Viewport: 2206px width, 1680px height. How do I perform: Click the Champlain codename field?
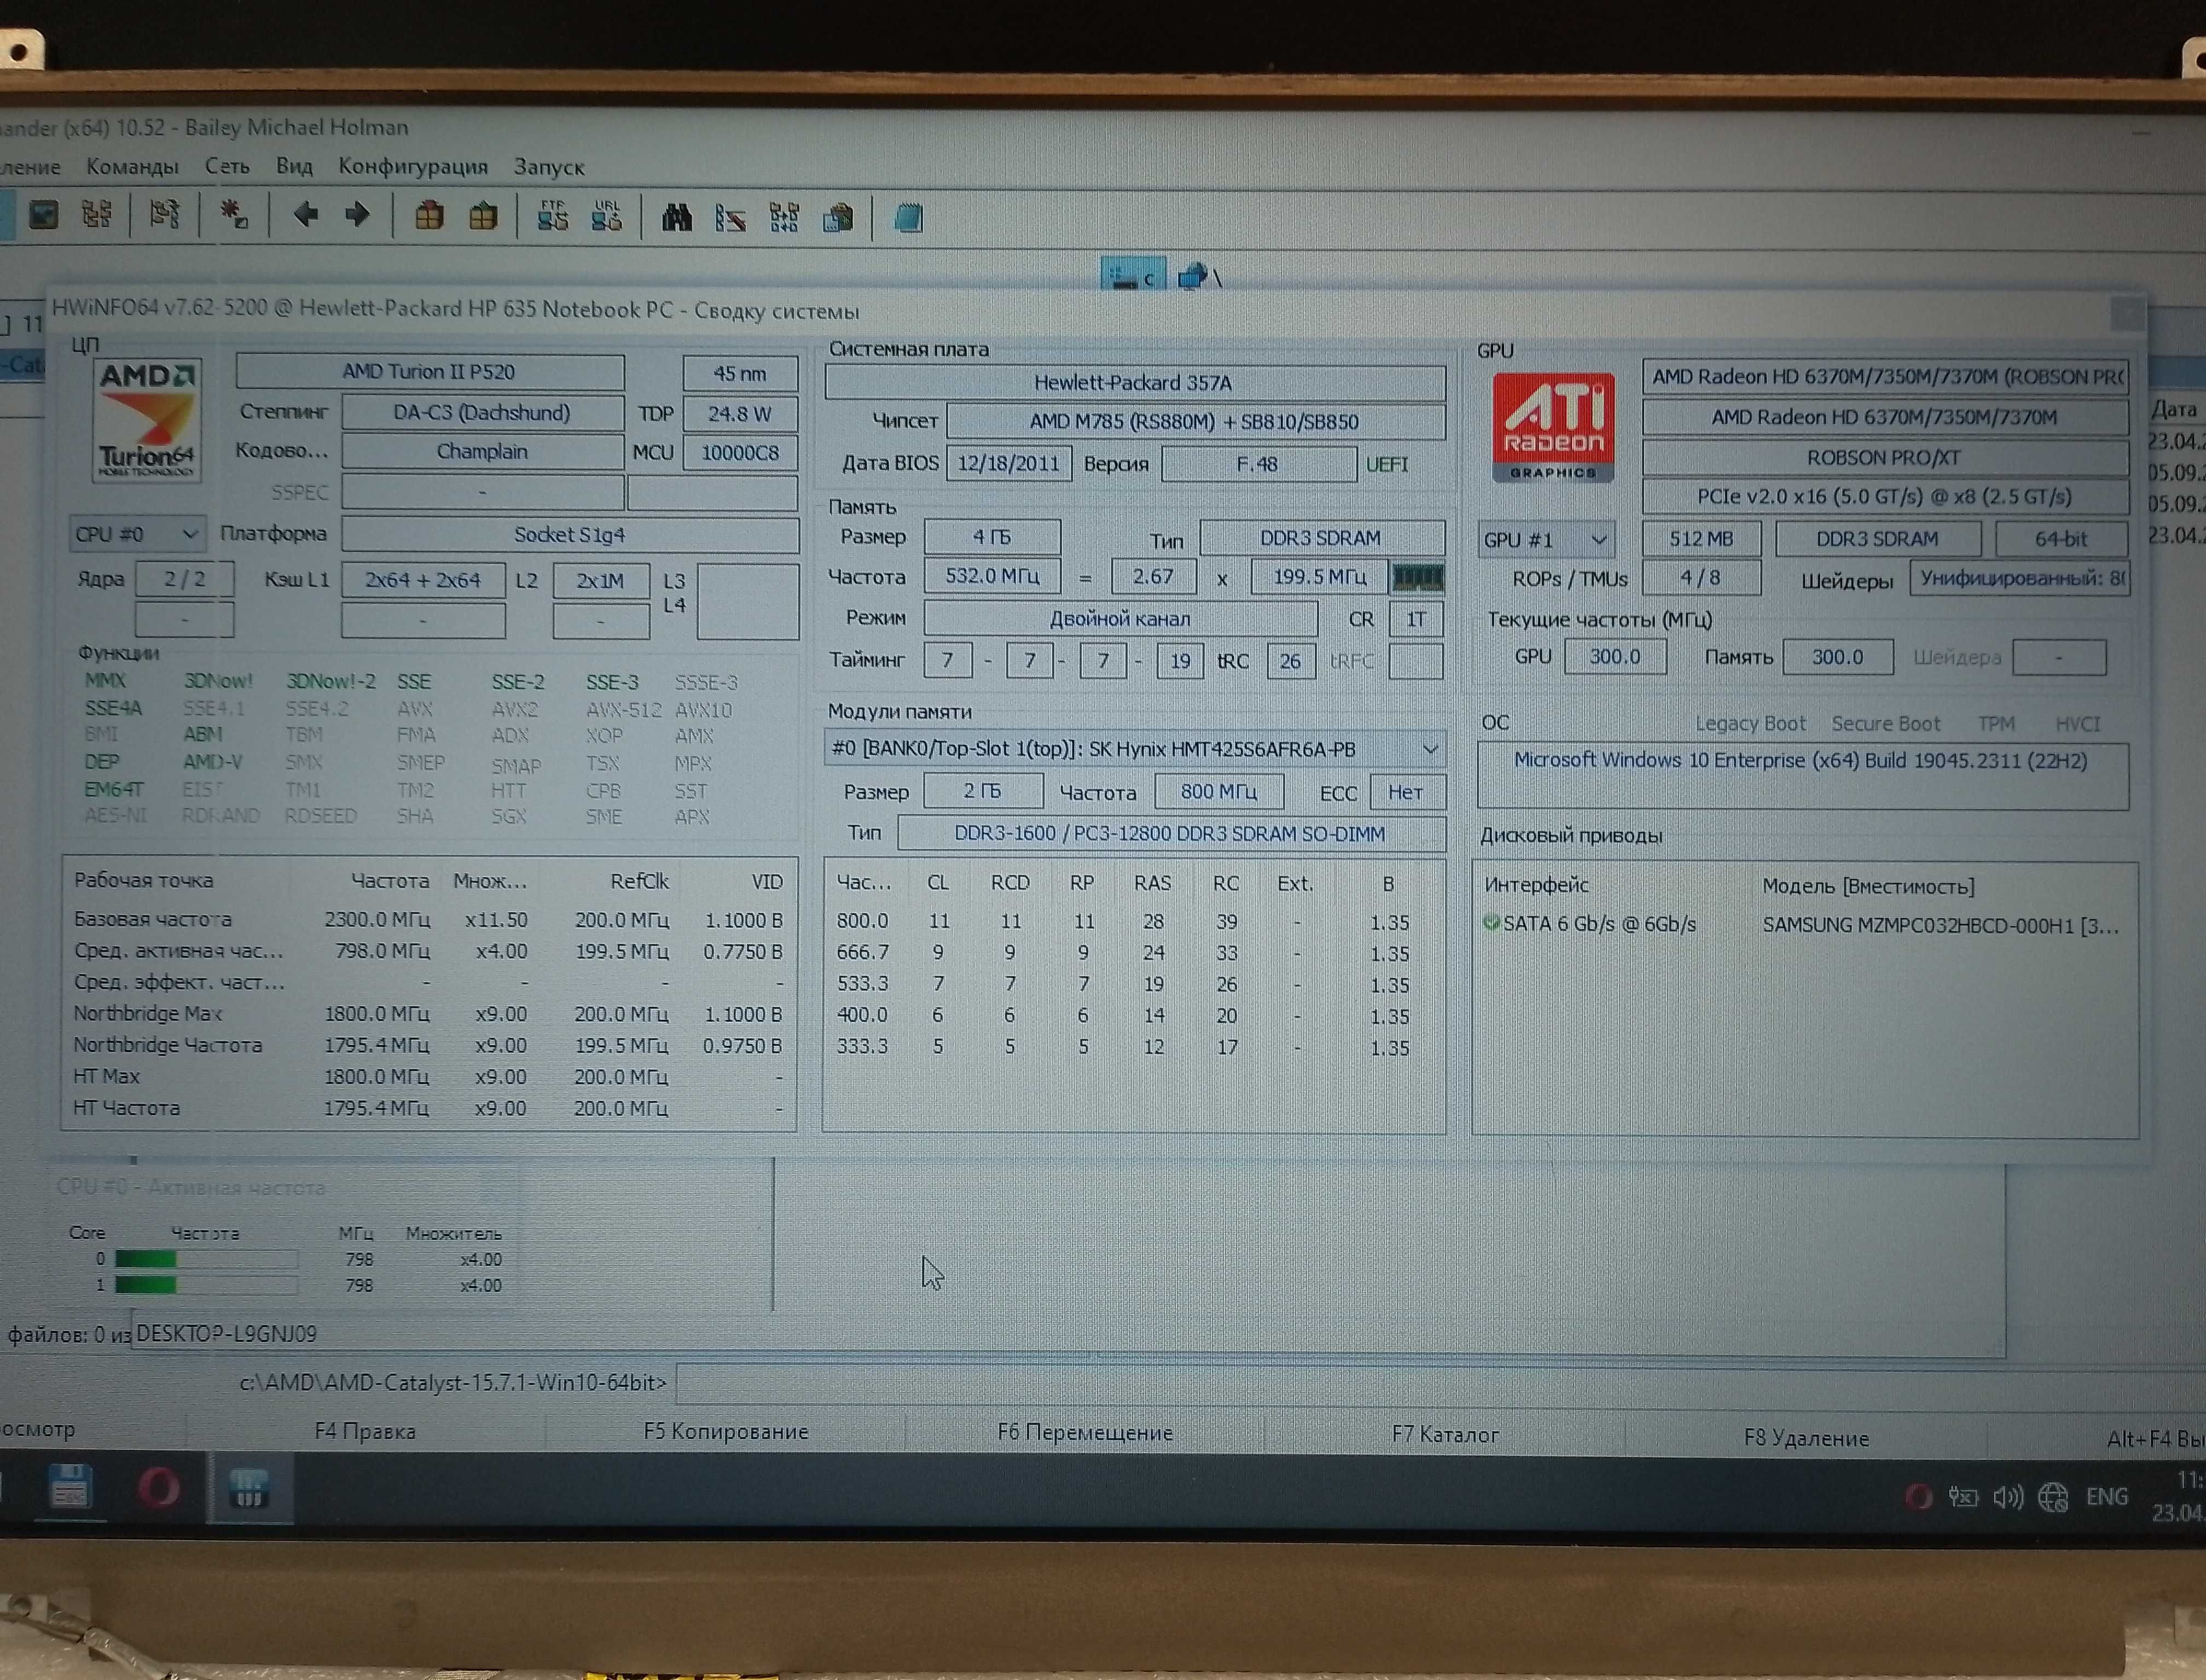click(482, 451)
